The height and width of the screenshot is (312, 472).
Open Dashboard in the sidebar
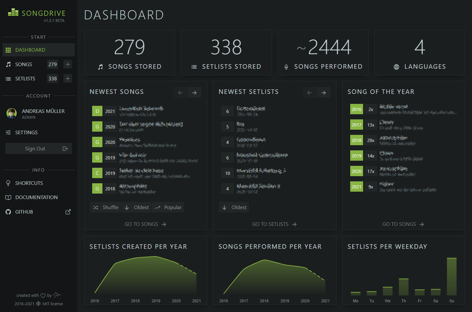(39, 50)
